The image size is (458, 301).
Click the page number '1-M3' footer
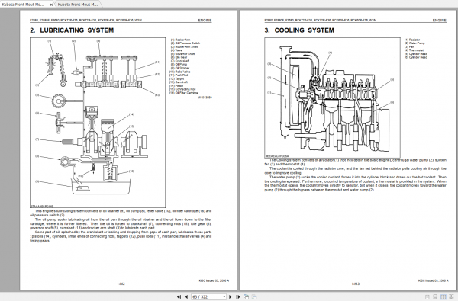pos(356,283)
